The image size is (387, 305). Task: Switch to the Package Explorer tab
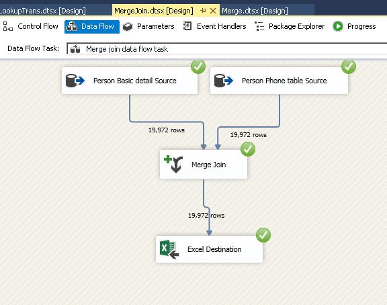tap(290, 26)
